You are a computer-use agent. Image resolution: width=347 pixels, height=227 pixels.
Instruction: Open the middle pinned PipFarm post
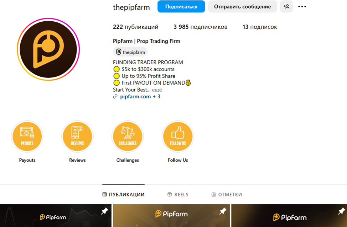[x=171, y=216]
